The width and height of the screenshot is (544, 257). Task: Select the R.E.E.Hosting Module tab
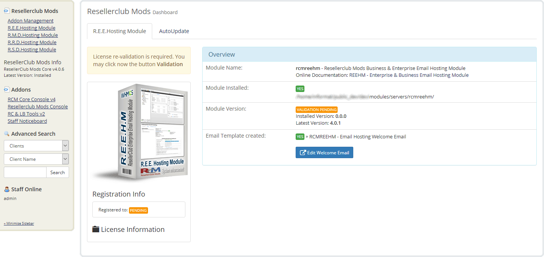point(119,31)
